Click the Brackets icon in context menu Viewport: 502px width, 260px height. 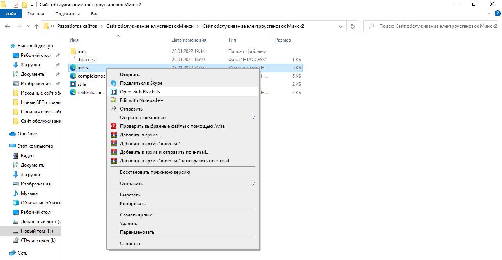point(114,92)
